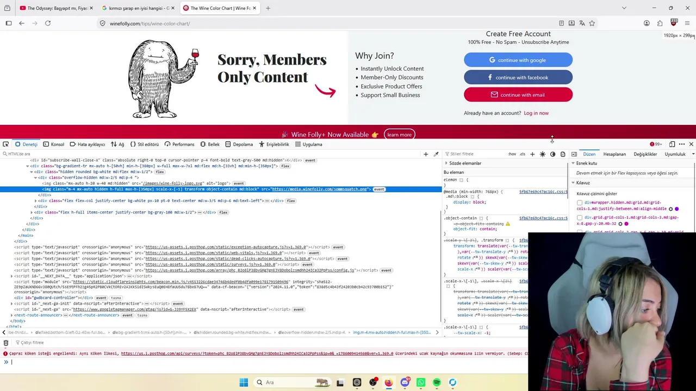Screen dimensions: 696x391
Task: Pick magenta grid color for div.grid.grid-cols-1 overlay
Action: click(x=626, y=224)
